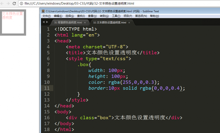Select the 32-文本颜色设置透明度.html tab

(x=109, y=23)
